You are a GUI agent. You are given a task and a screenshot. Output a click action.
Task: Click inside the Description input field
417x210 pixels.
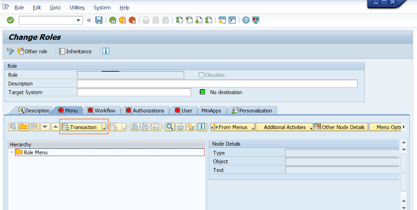click(217, 83)
